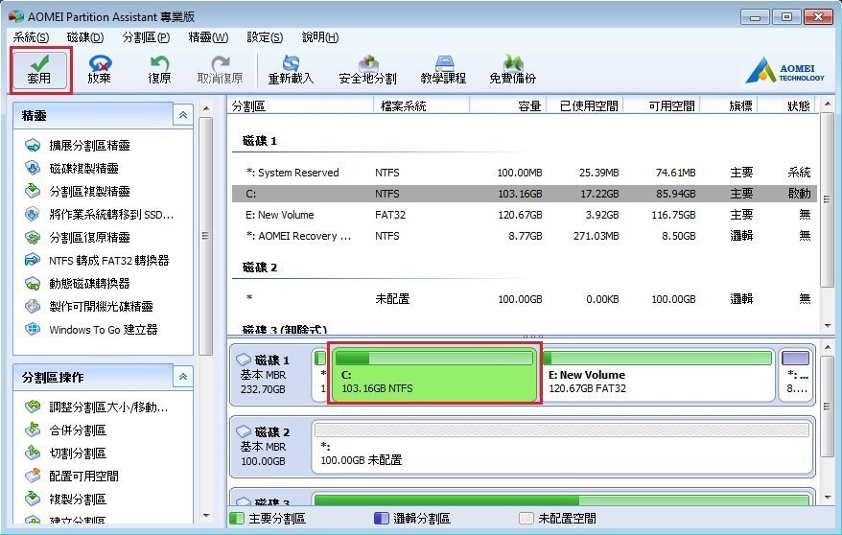Image resolution: width=842 pixels, height=535 pixels.
Task: Open the 設定(S) menu
Action: (265, 37)
